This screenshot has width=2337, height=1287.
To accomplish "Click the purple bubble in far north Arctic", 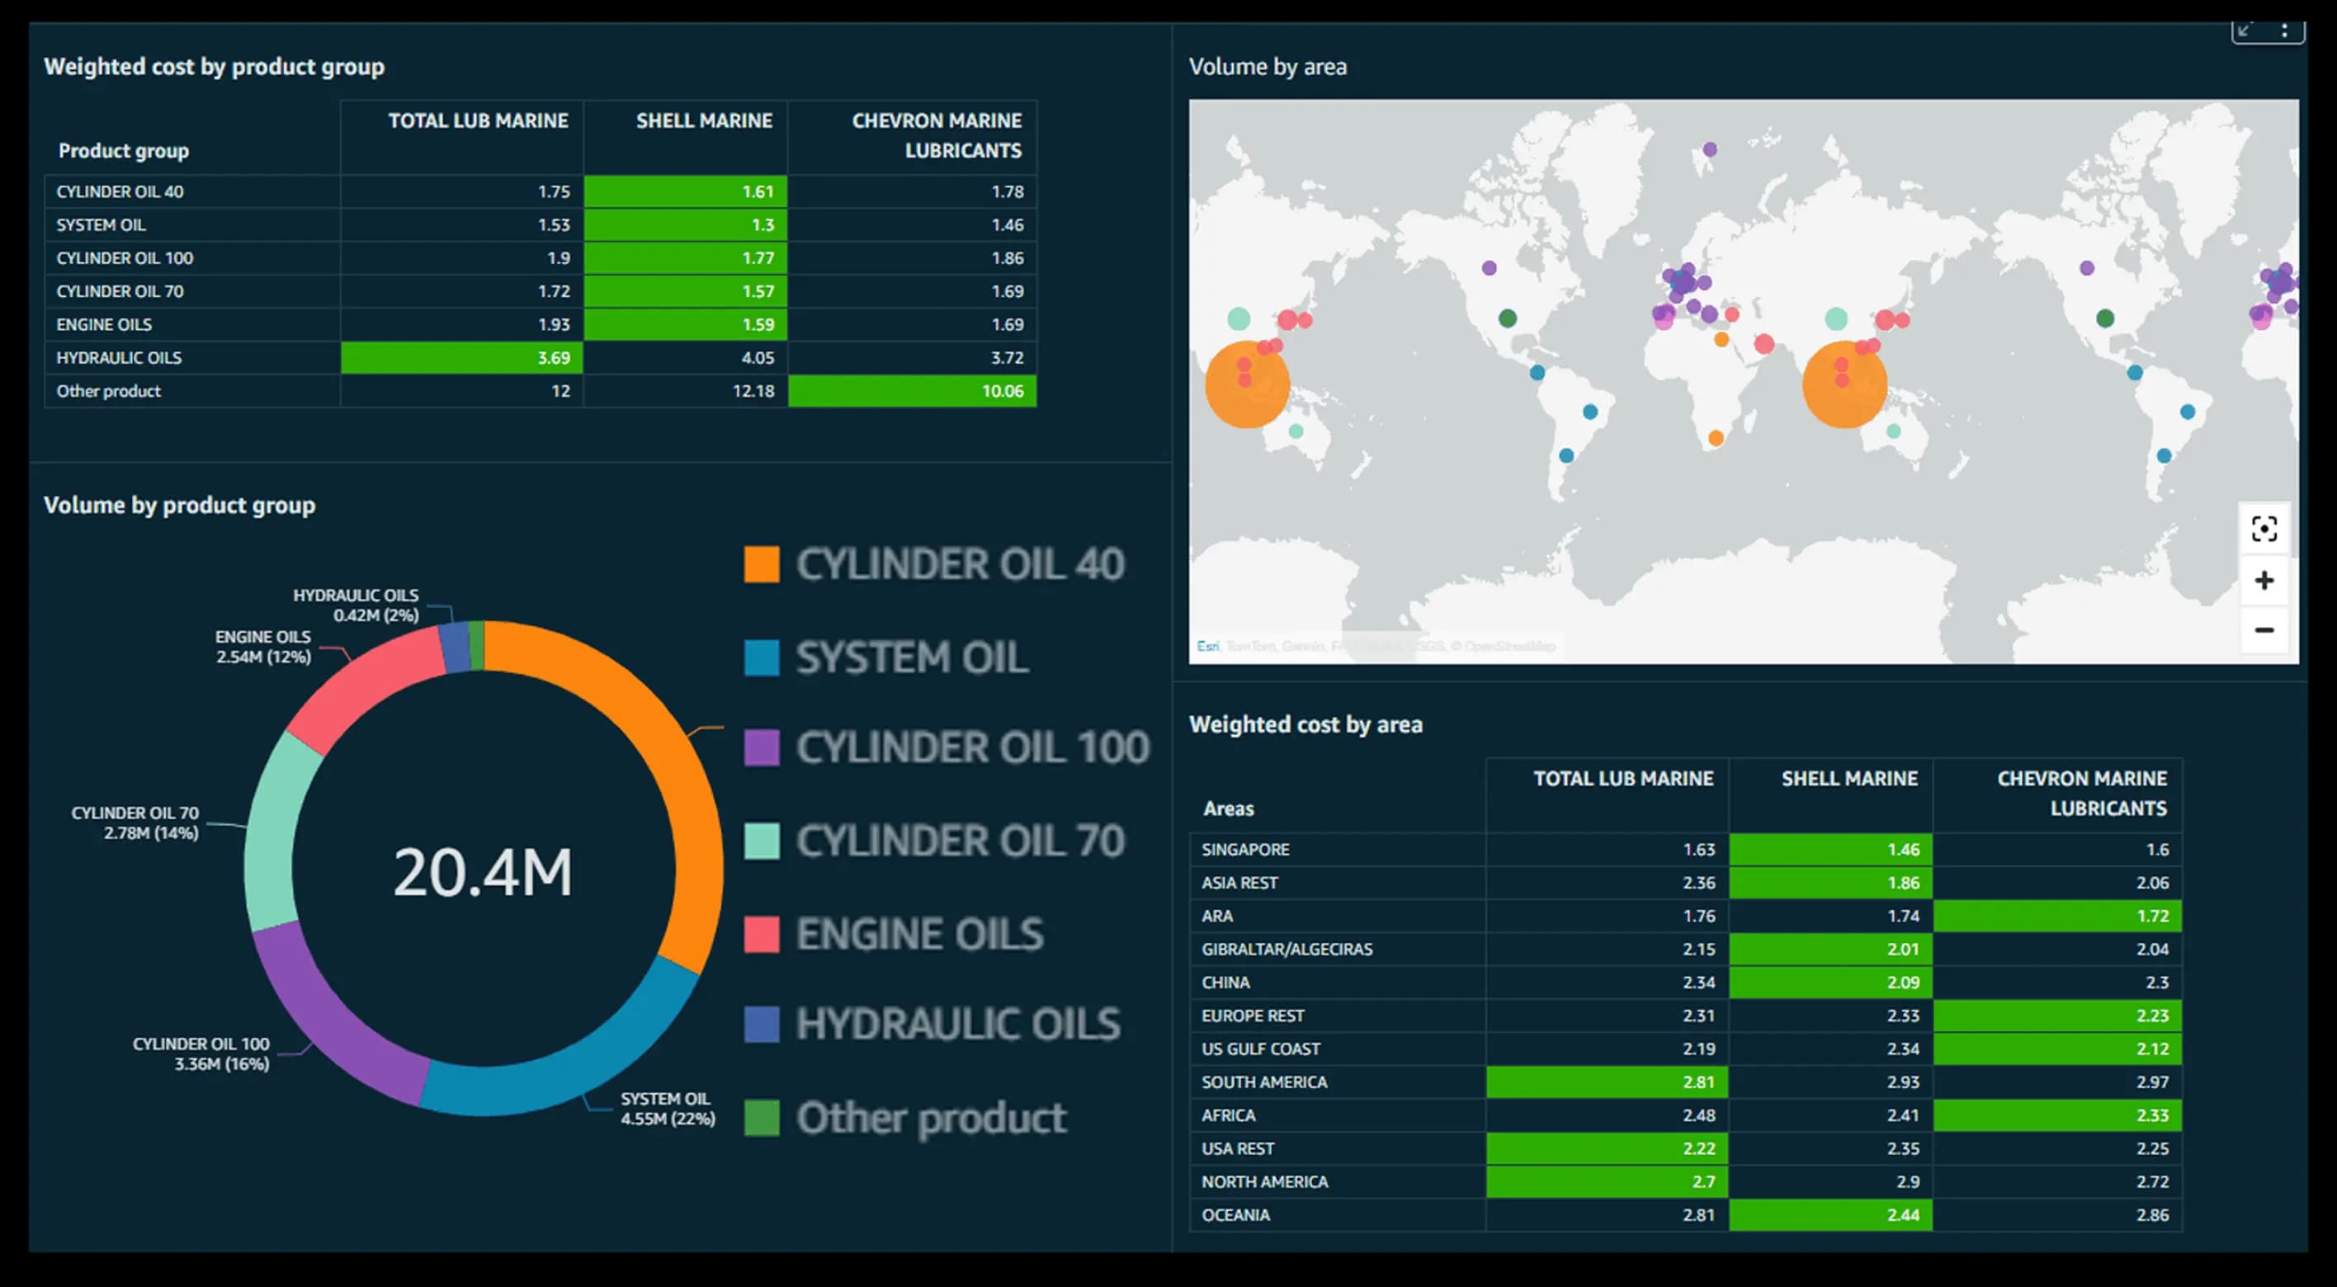I will (x=1710, y=149).
